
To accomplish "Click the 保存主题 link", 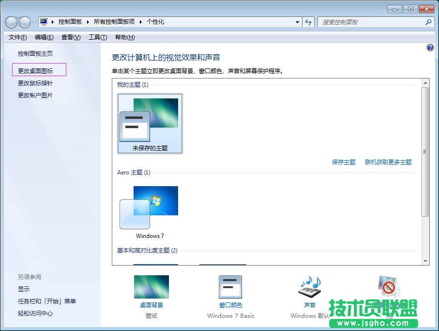I will 344,162.
